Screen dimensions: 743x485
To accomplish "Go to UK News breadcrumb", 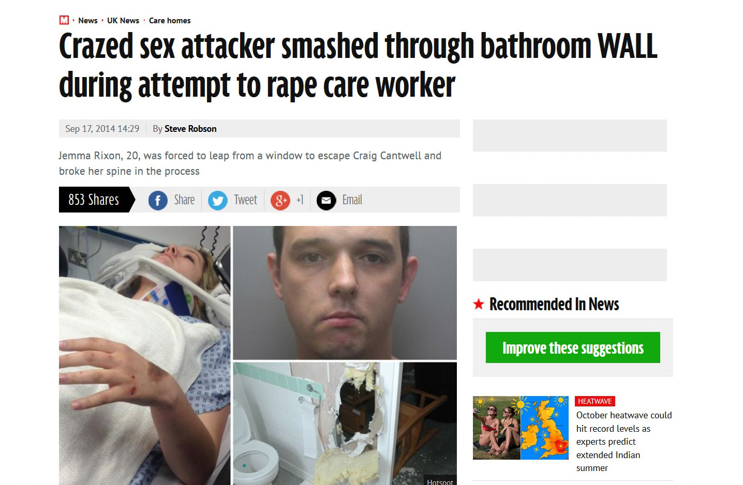I will (123, 21).
